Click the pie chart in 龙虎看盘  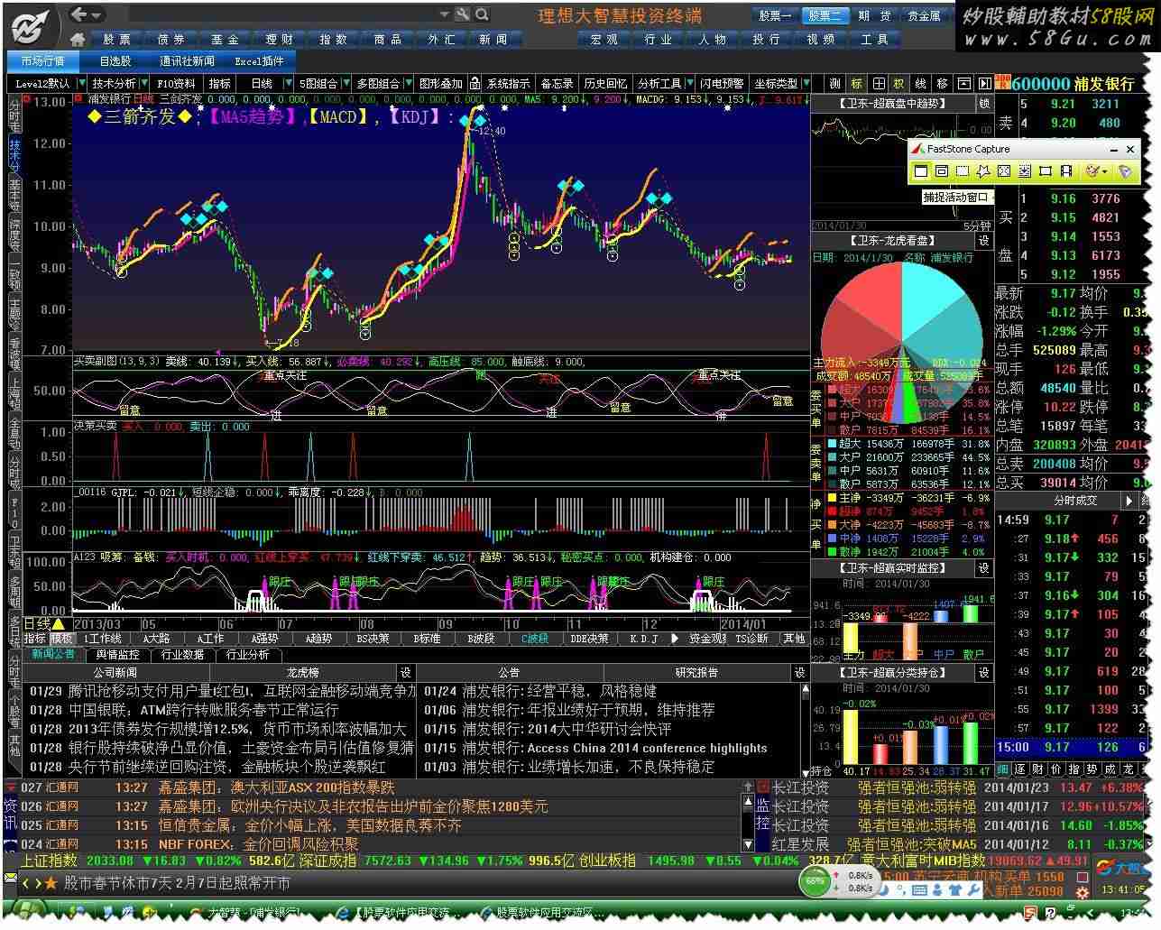point(901,343)
